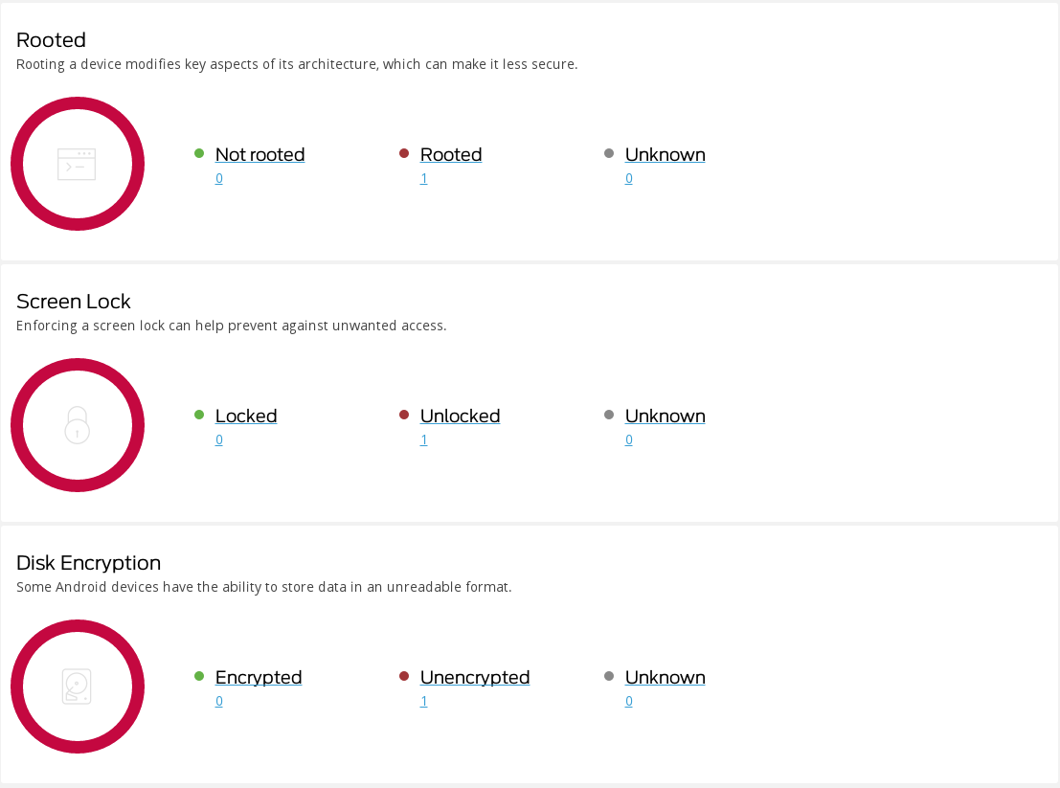Show the Unencrypted devices list
This screenshot has width=1060, height=788.
475,678
